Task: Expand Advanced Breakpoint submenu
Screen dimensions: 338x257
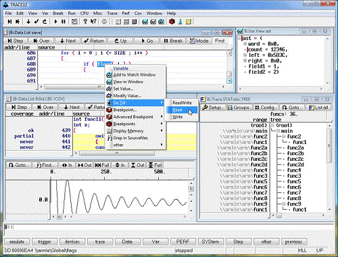Action: (x=135, y=117)
